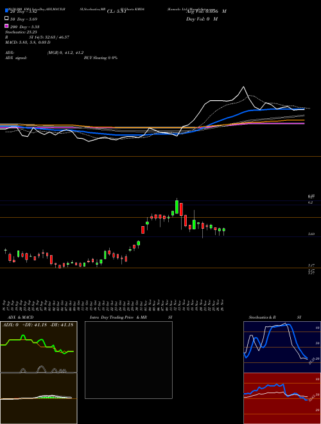Screen dimensions: 321x424
Task: Select the '50 Day - 5.69' label
Action: [x=24, y=19]
